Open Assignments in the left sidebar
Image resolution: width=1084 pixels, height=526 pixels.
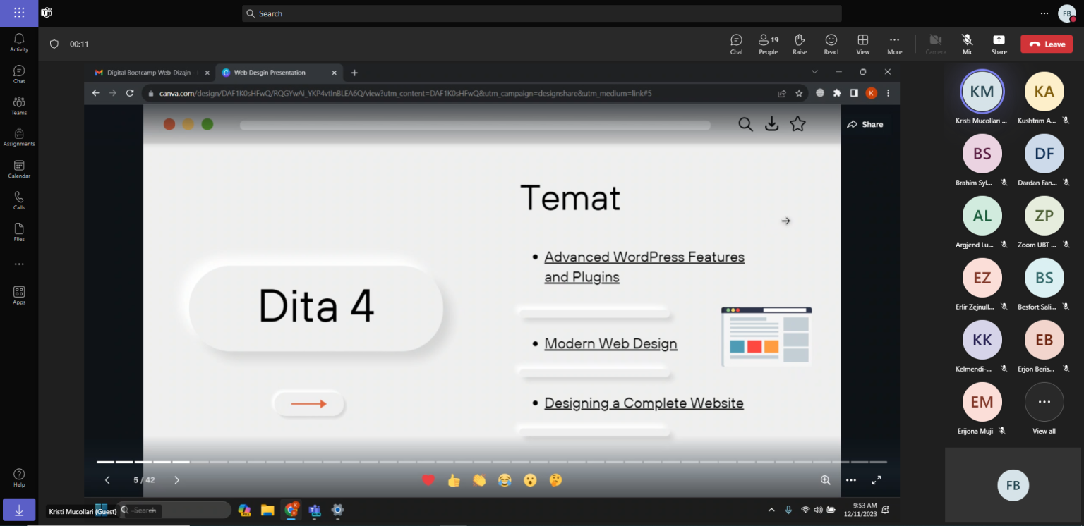click(x=19, y=137)
